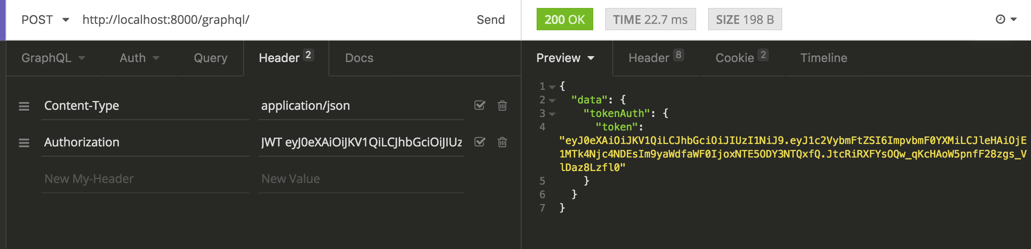This screenshot has width=1031, height=249.
Task: Select the request Header tab
Action: (x=286, y=58)
